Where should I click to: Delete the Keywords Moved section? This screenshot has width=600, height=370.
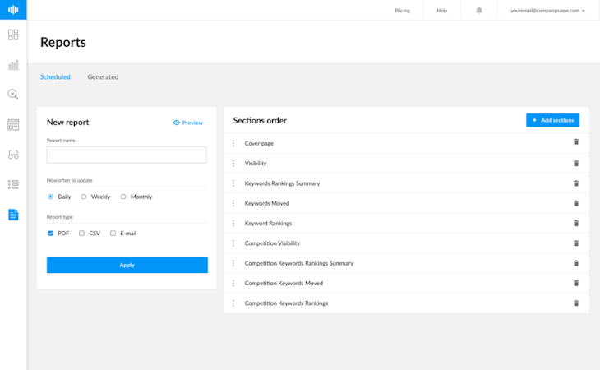[576, 203]
